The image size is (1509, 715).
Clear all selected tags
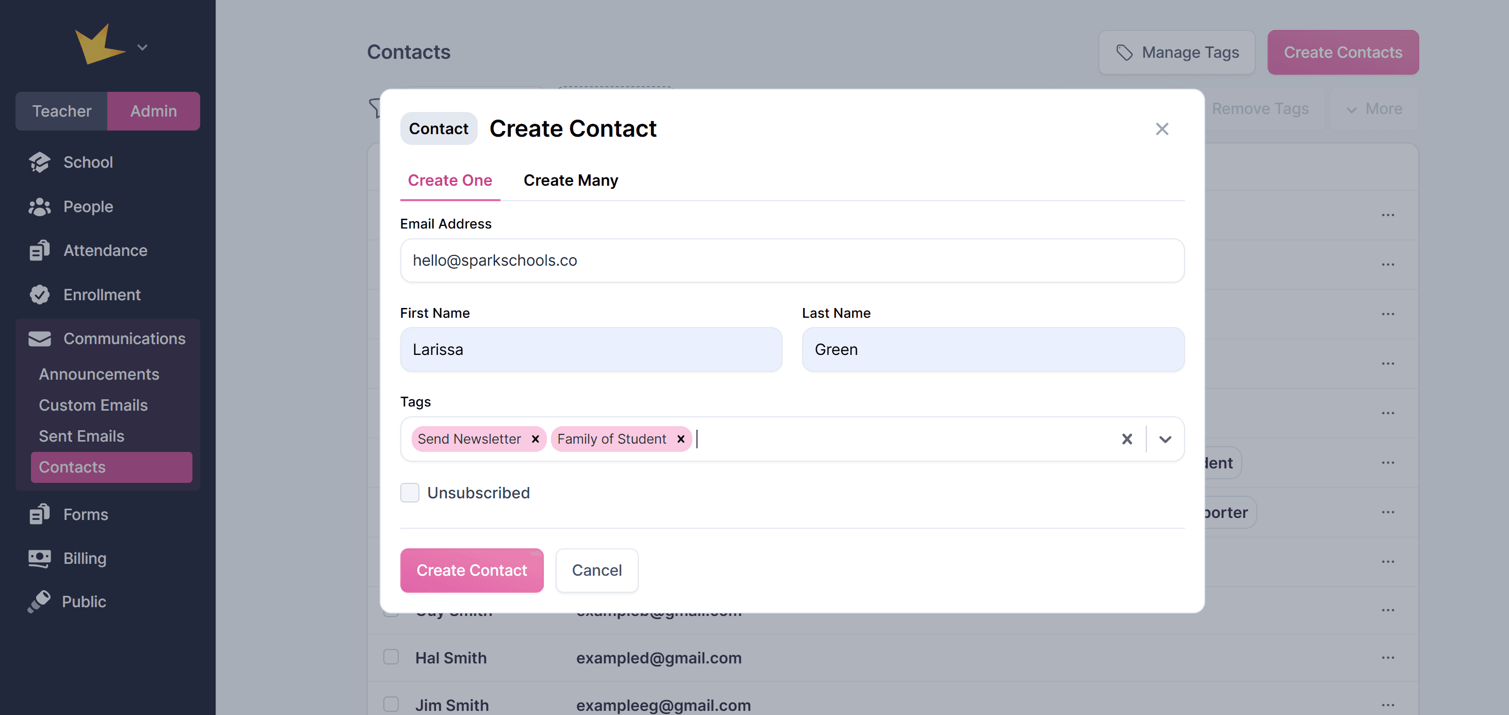click(1127, 438)
